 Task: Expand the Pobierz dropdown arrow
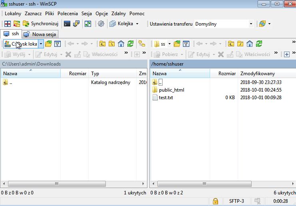coord(182,54)
